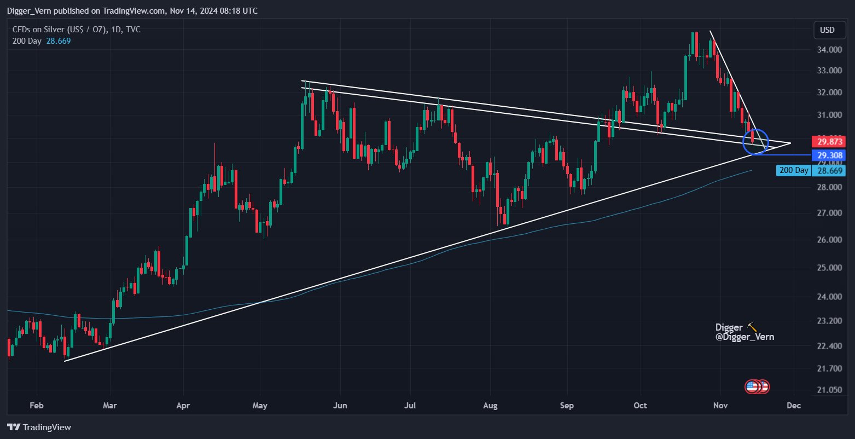Click the 21.050 price axis label
The image size is (855, 439).
click(829, 390)
